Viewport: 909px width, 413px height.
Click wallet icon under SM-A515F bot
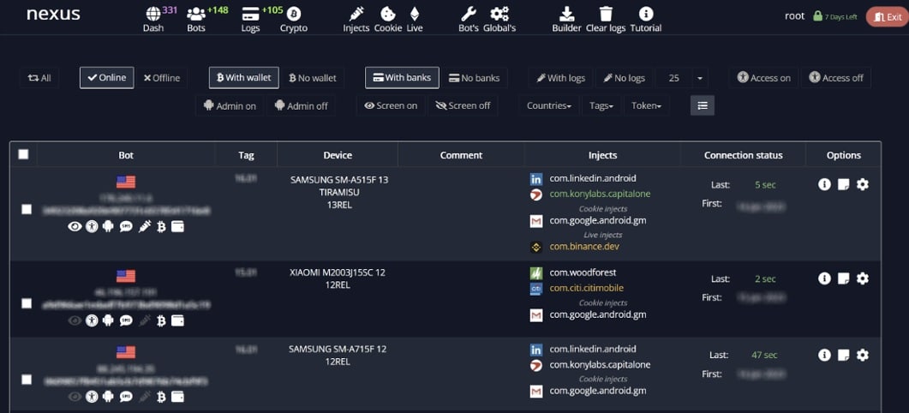coord(177,227)
